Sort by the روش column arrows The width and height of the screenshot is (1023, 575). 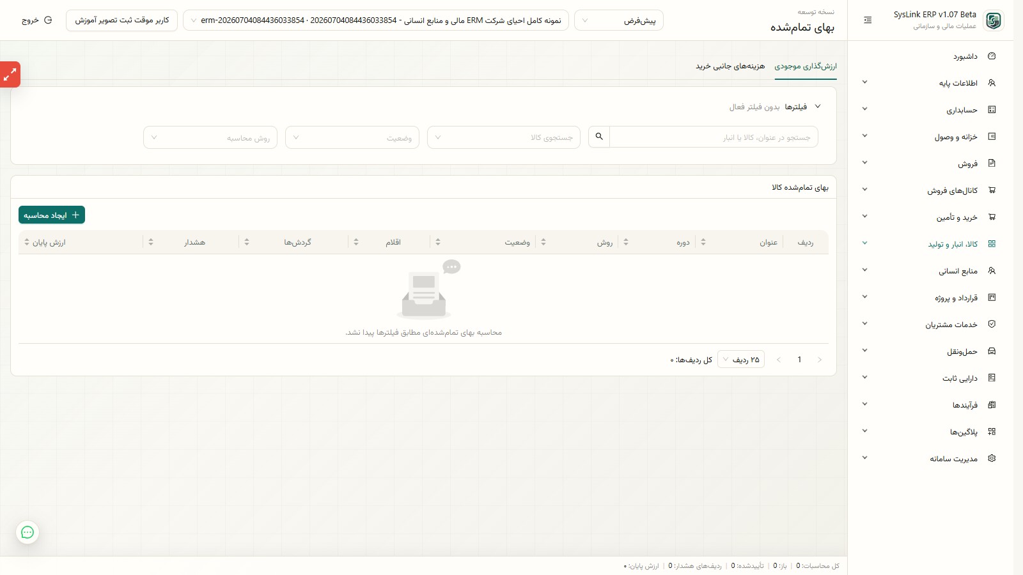[543, 242]
